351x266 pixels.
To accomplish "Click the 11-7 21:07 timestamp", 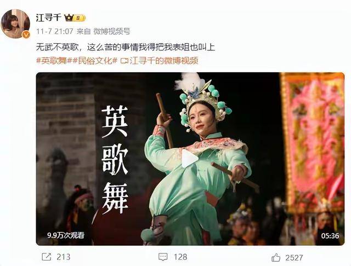I will pyautogui.click(x=55, y=31).
